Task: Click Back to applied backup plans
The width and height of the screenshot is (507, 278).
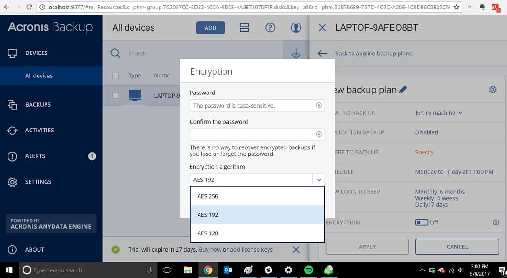Action: coord(373,54)
